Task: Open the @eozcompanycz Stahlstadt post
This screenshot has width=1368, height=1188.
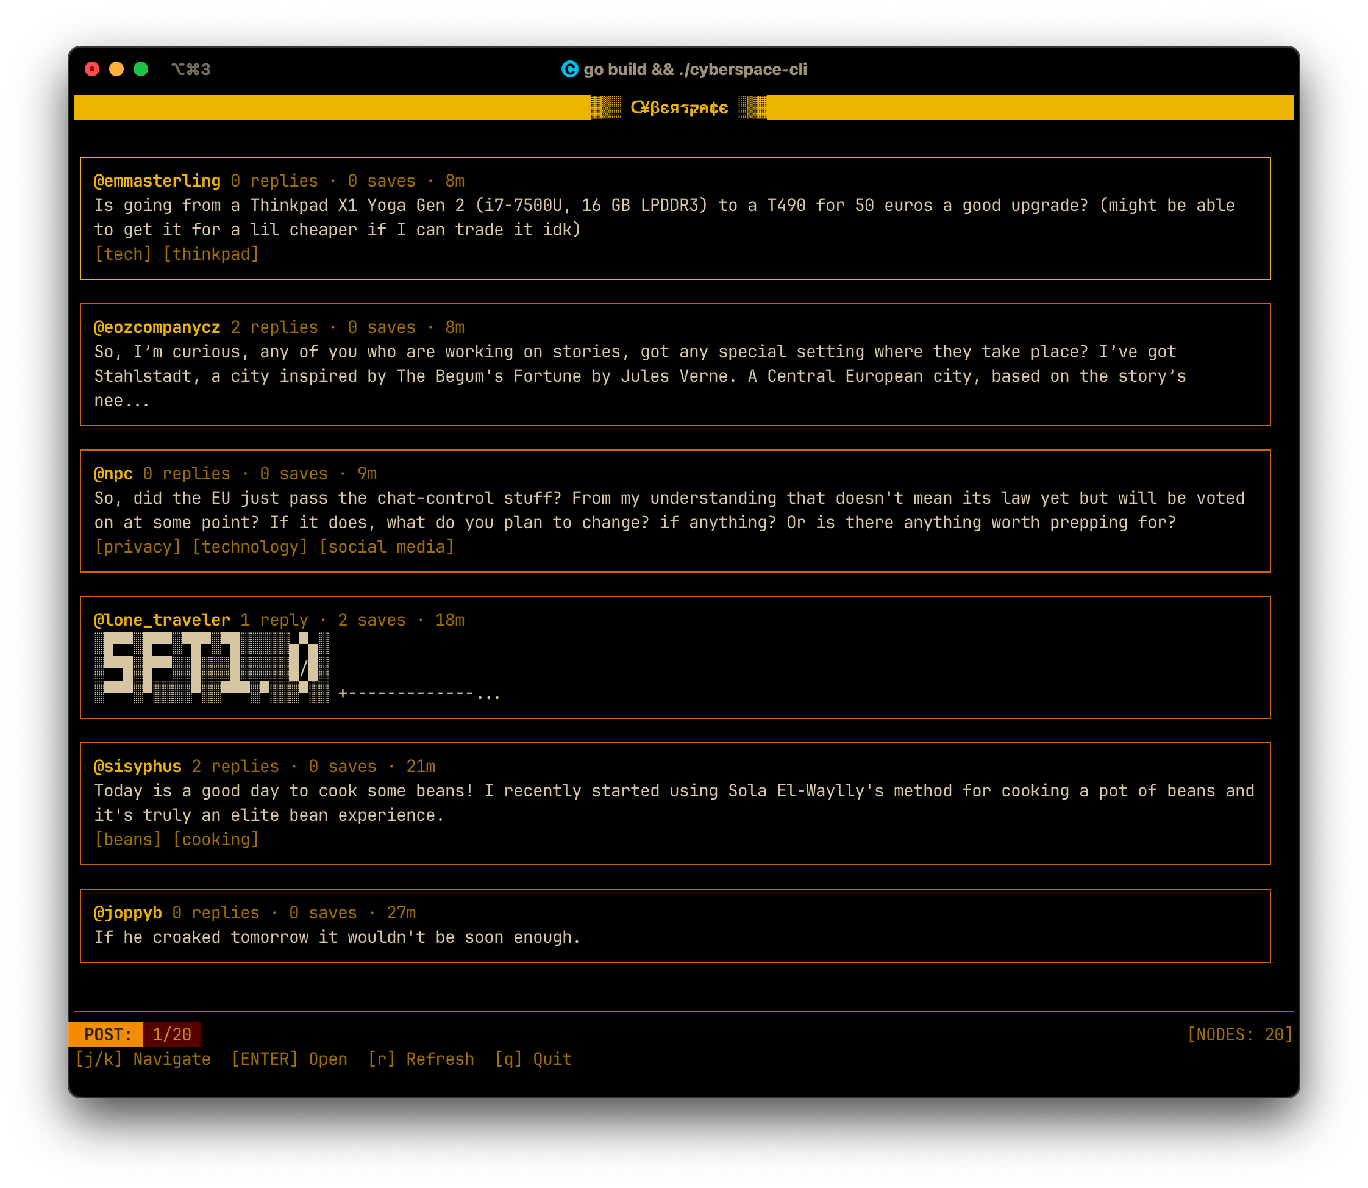Action: (x=639, y=376)
